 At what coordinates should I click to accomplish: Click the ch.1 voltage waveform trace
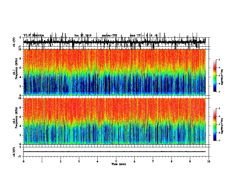click(115, 42)
